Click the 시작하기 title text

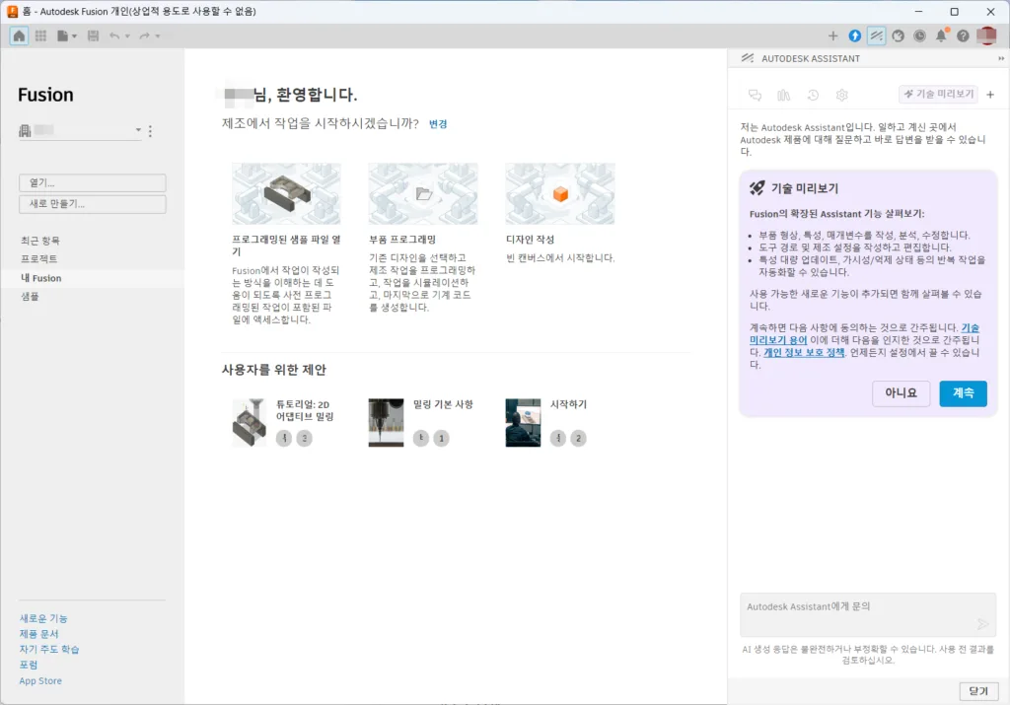[568, 404]
